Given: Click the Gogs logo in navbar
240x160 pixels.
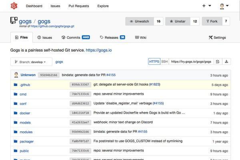Looking at the screenshot, I should 14,6.
